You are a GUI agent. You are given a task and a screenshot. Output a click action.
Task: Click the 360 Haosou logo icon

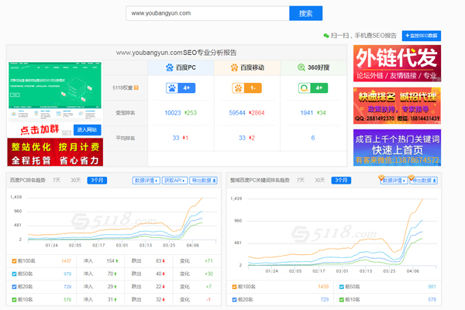pos(300,69)
